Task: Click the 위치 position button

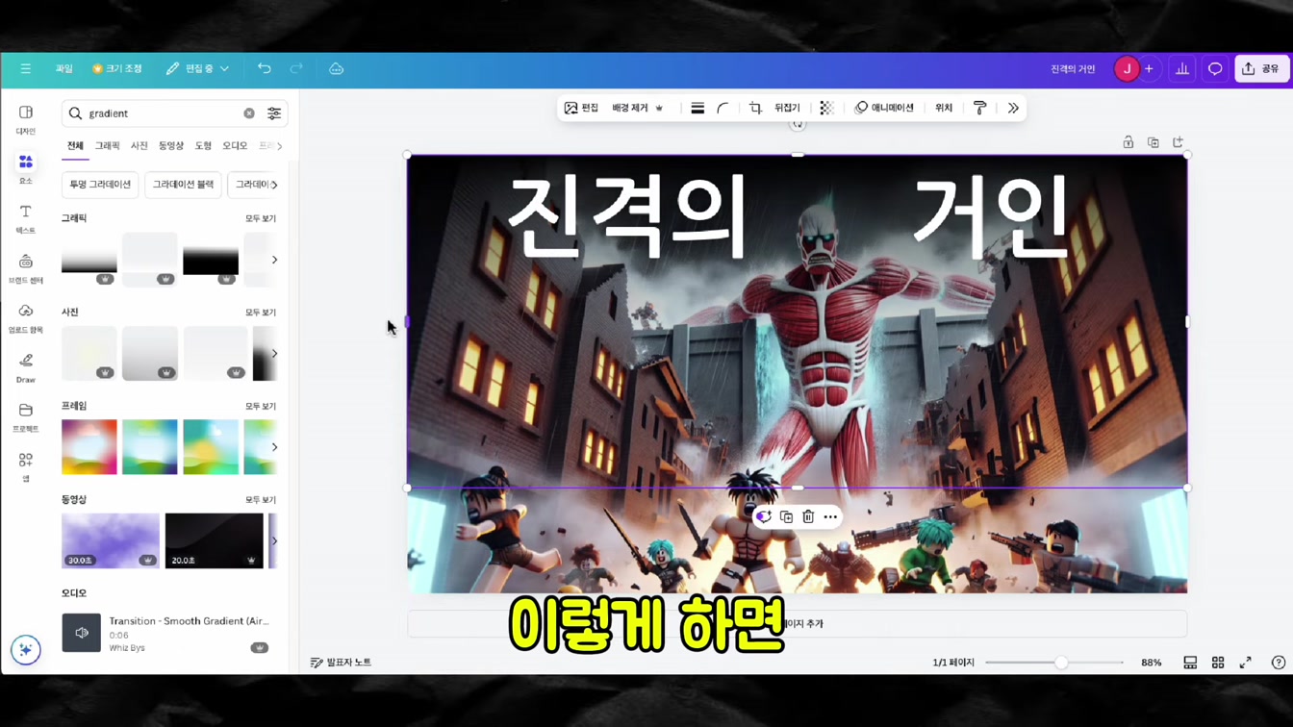Action: point(944,109)
